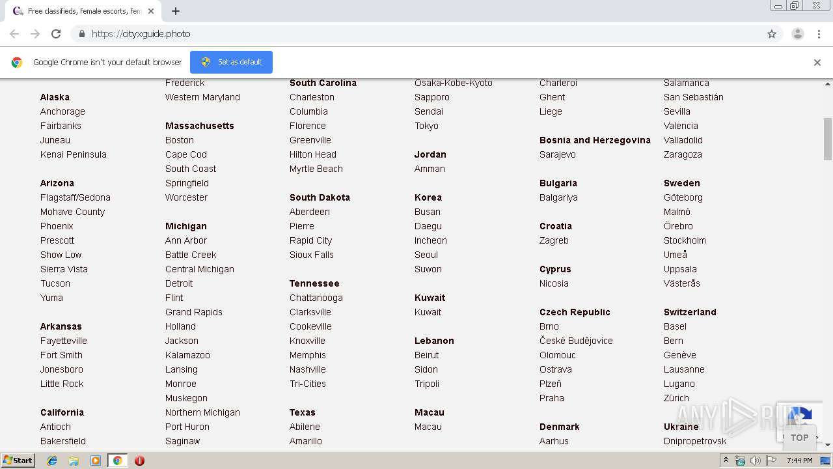The width and height of the screenshot is (833, 469).
Task: Open the Windows Start menu
Action: coord(18,460)
